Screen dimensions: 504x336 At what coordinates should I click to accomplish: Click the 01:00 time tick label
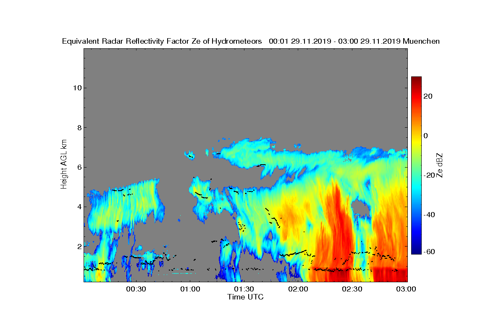coord(190,289)
